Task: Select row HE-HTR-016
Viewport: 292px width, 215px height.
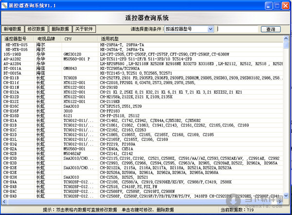Action: point(142,50)
